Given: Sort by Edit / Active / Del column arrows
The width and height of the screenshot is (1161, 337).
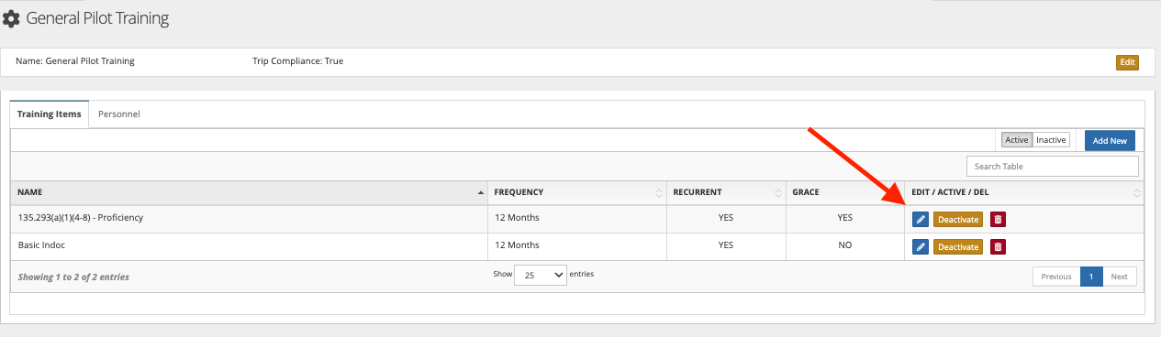Looking at the screenshot, I should click(1137, 192).
